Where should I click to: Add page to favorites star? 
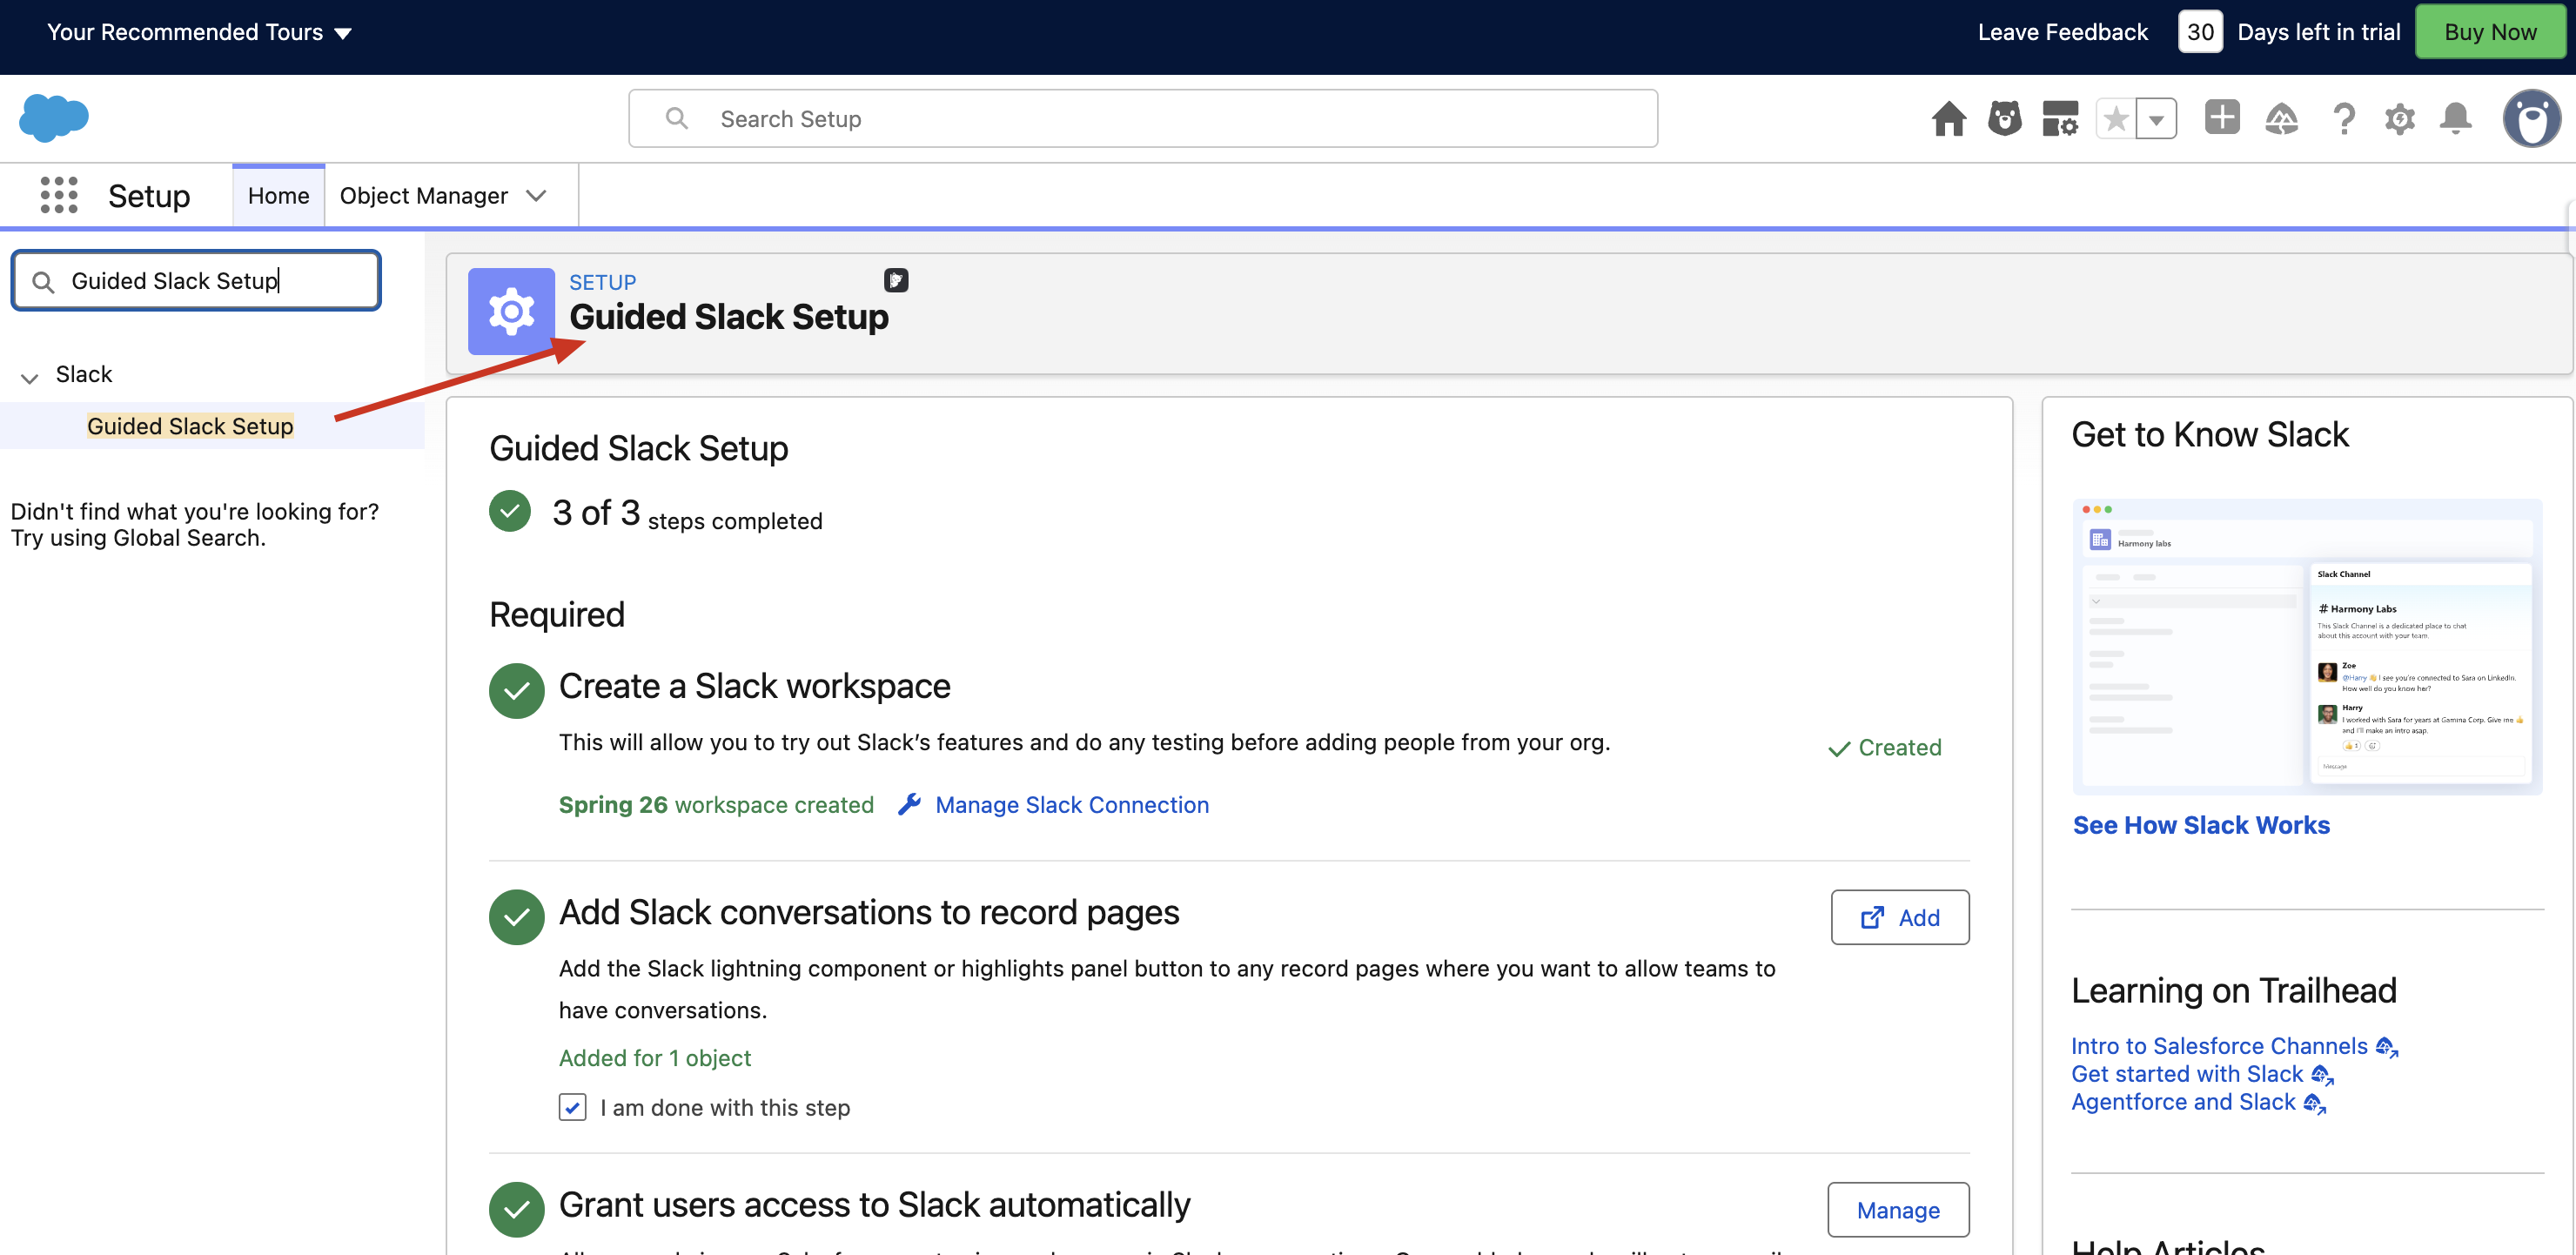pos(2115,119)
